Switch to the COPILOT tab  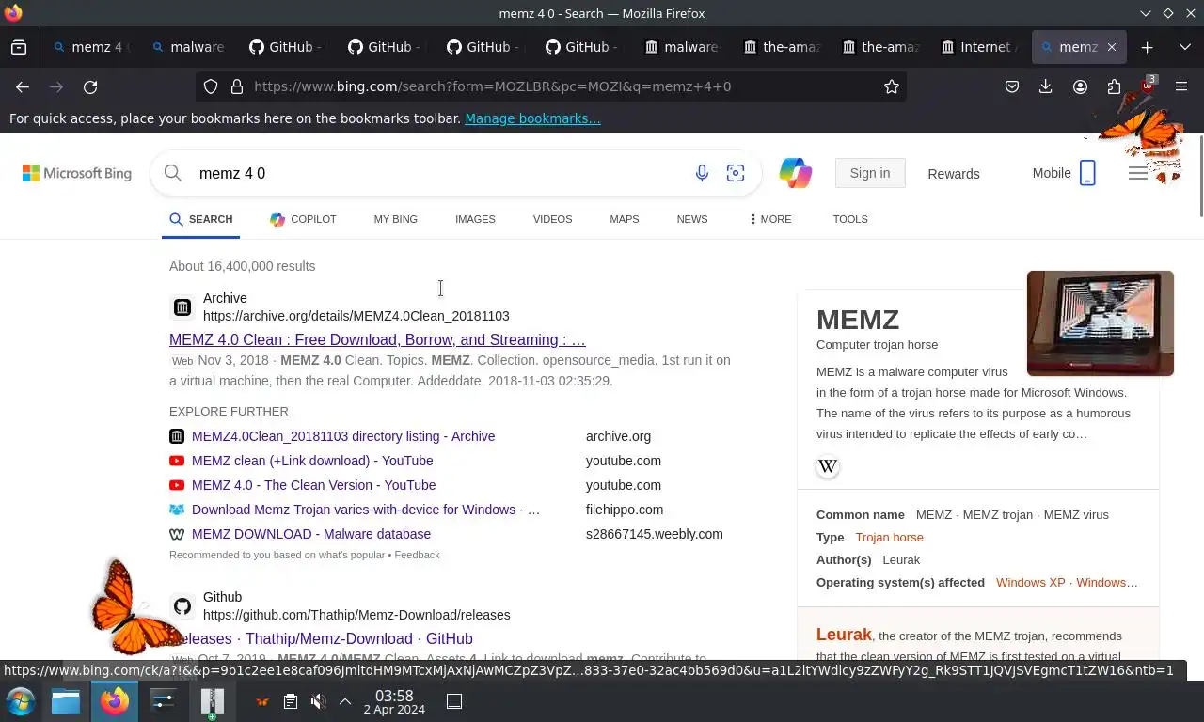[303, 219]
